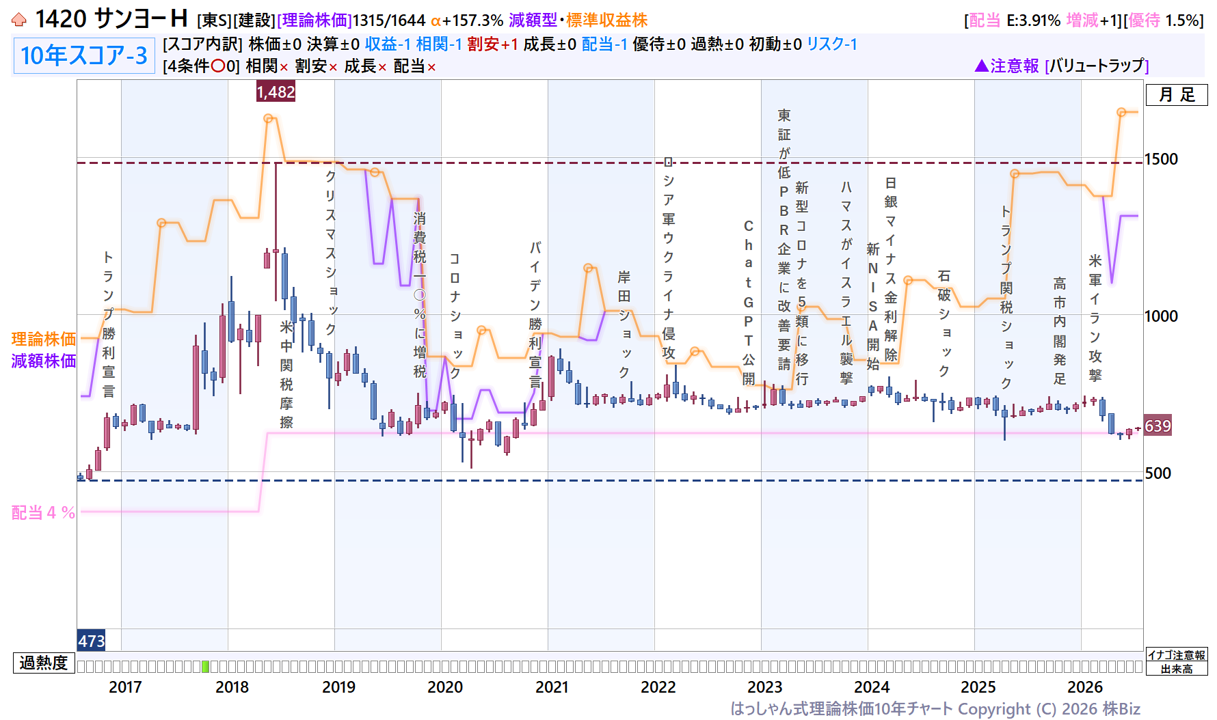Click the 配当 E:3.91% text
The image size is (1217, 720).
pyautogui.click(x=1015, y=20)
